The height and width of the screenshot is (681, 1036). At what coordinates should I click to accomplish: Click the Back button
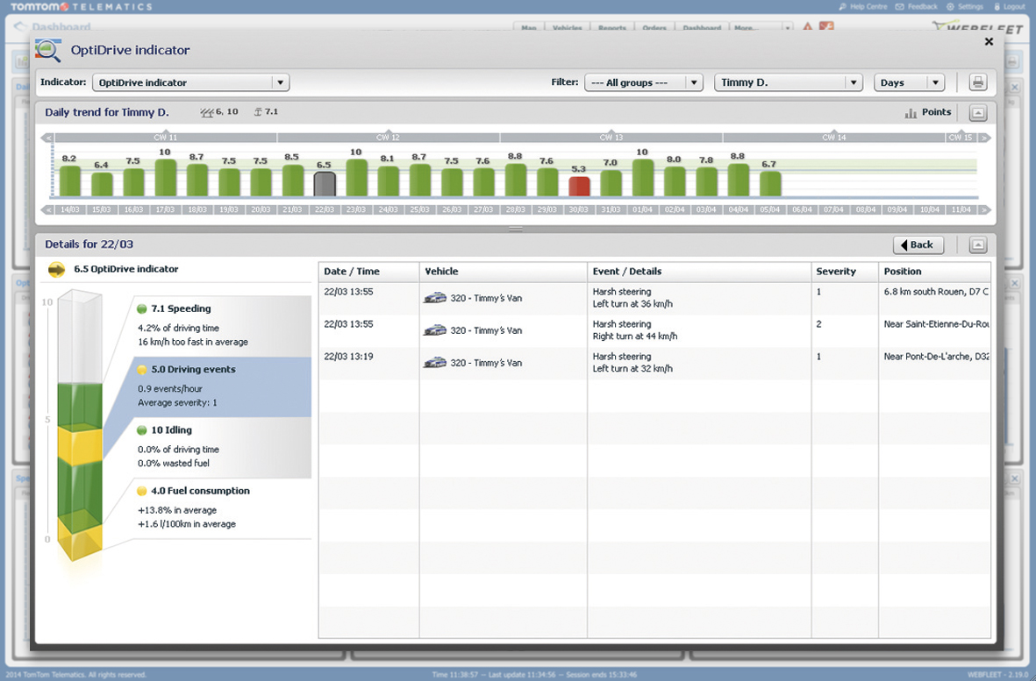click(x=918, y=245)
